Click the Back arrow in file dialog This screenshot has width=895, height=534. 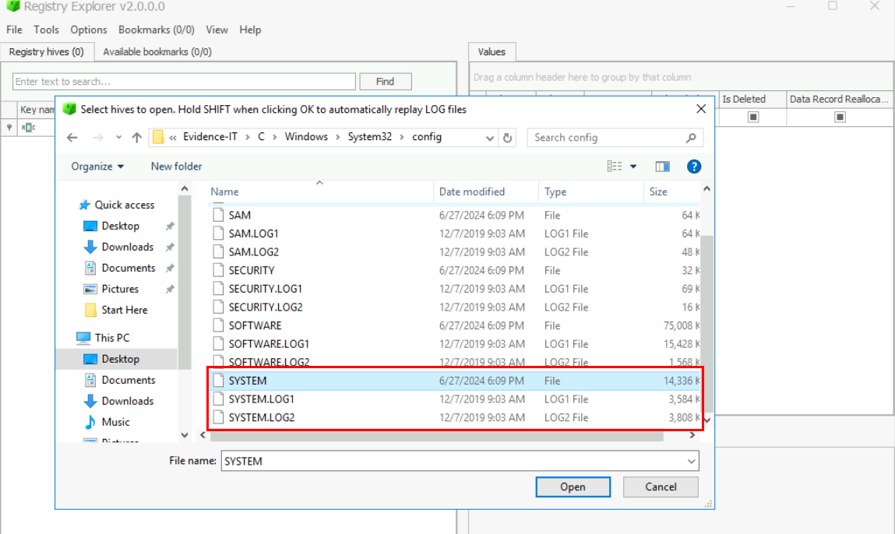tap(72, 138)
